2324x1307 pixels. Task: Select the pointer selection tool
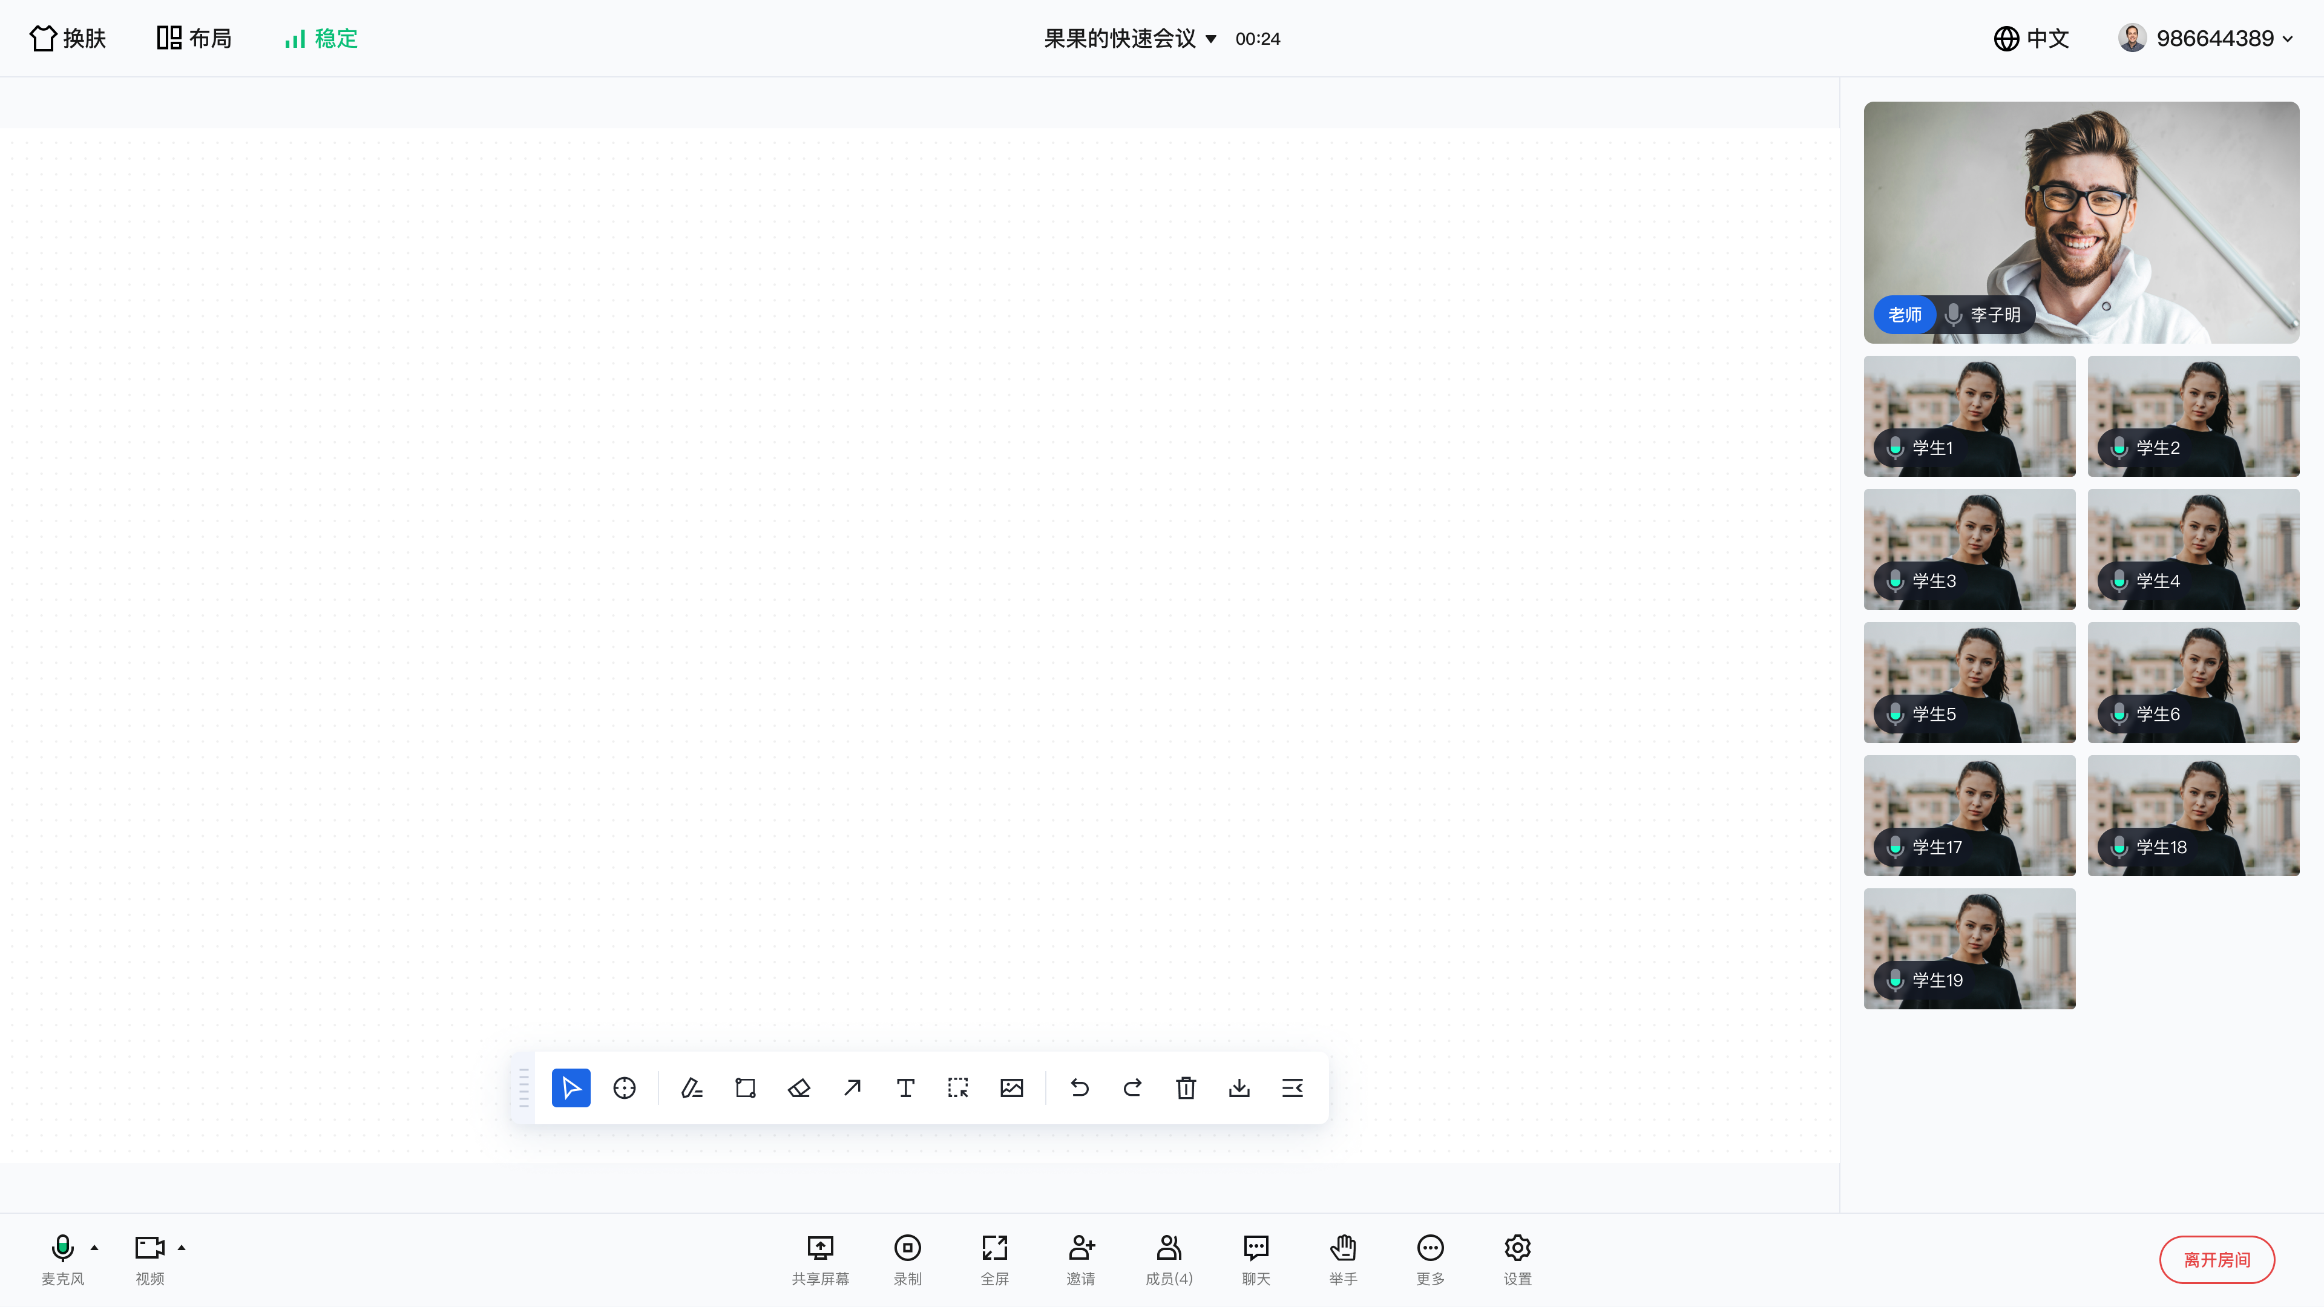point(571,1088)
